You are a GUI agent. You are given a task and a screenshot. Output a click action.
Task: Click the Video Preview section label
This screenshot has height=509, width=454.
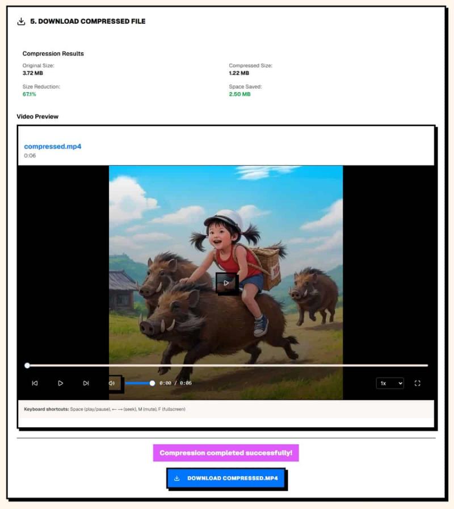click(x=37, y=116)
